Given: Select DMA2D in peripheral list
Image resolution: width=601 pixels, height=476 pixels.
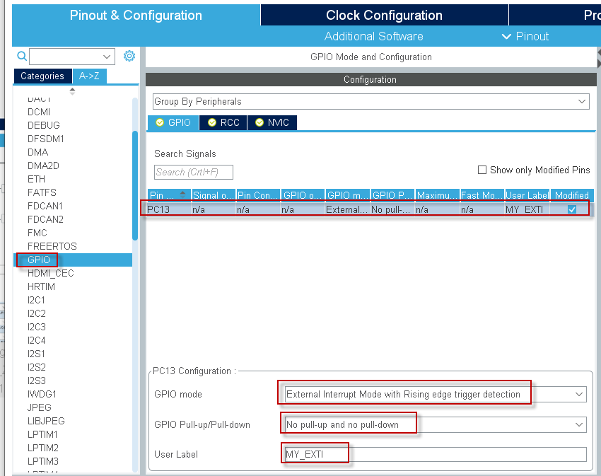Looking at the screenshot, I should [43, 166].
